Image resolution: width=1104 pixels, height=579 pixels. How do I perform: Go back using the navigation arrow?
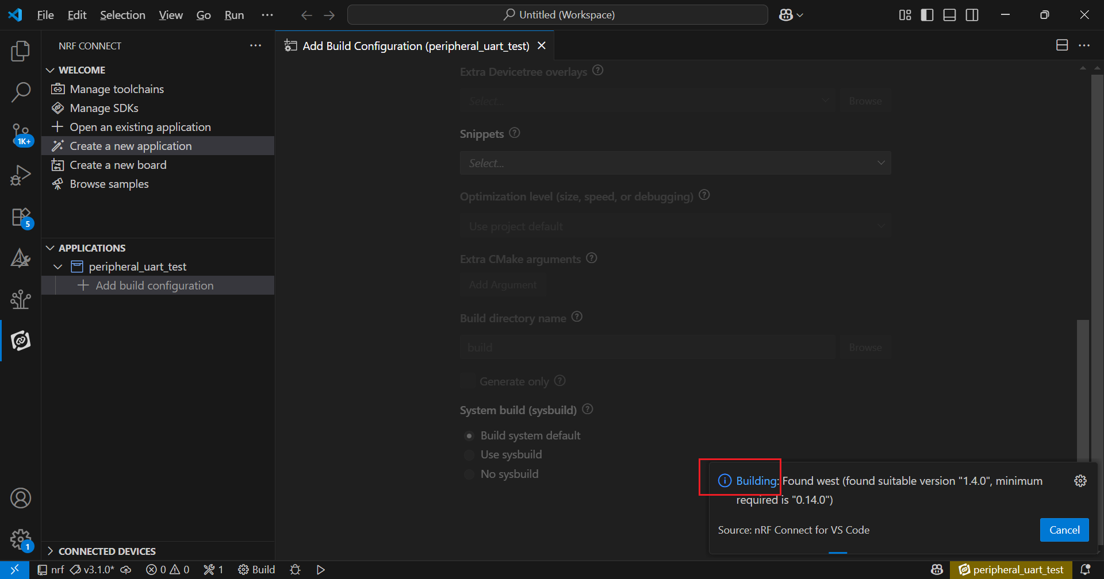coord(306,15)
